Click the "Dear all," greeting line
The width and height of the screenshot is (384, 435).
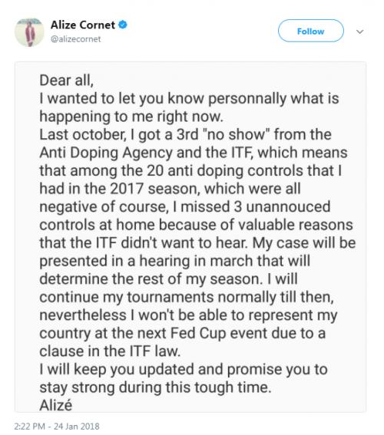click(66, 81)
